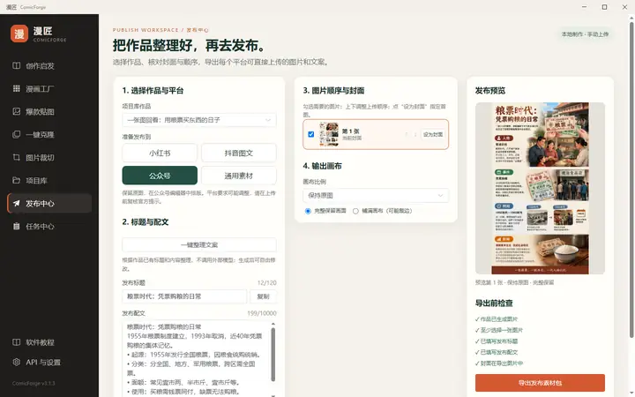Open 爆款贴图 section
Image resolution: width=635 pixels, height=397 pixels.
pyautogui.click(x=49, y=111)
